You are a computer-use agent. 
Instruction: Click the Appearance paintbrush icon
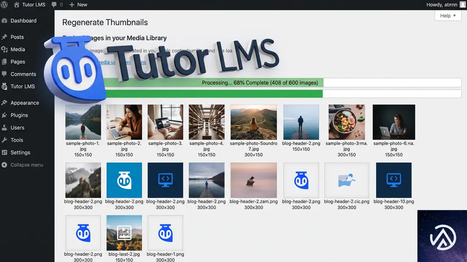(4, 103)
